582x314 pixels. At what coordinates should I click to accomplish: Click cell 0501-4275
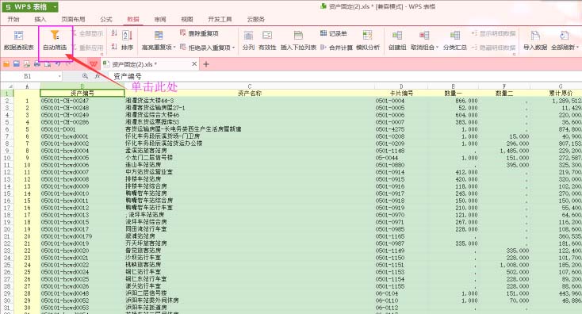[x=401, y=129]
